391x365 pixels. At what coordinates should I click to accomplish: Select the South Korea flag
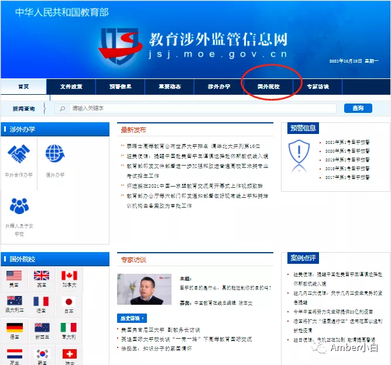pyautogui.click(x=42, y=354)
